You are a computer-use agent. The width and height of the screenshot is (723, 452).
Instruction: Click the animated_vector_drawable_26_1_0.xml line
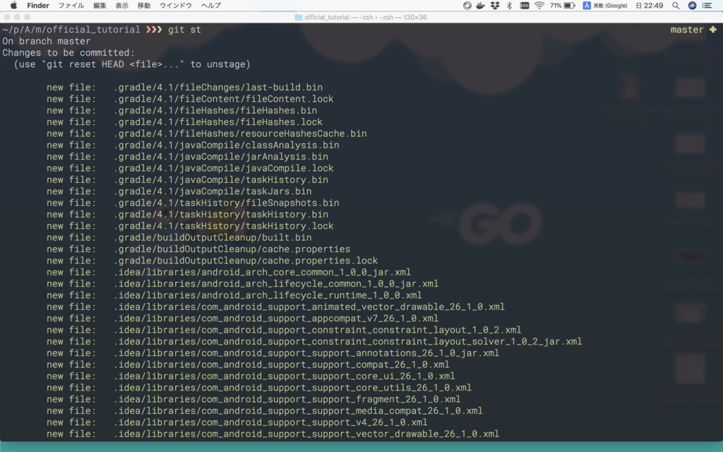(276, 307)
